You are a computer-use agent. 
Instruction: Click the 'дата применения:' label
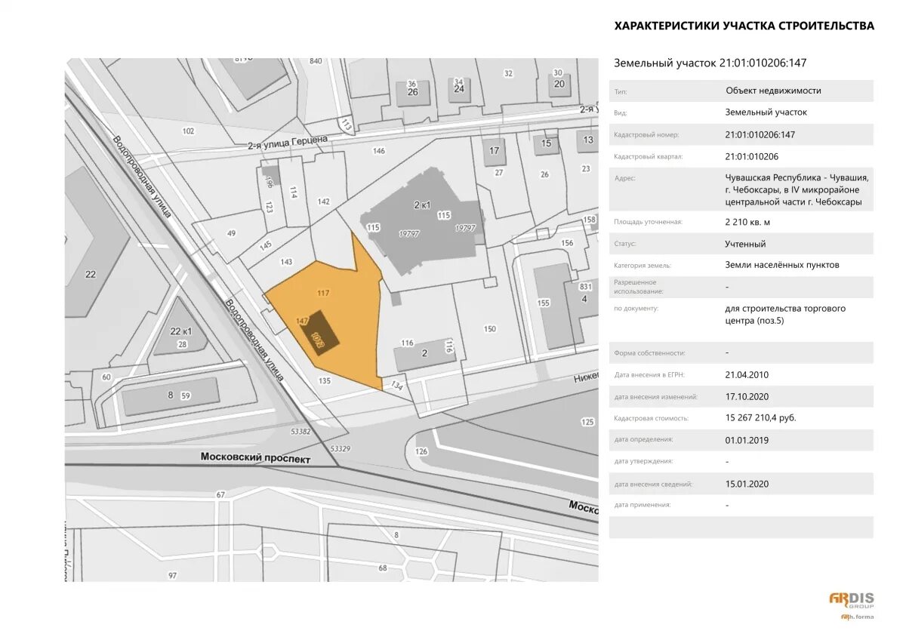point(643,505)
